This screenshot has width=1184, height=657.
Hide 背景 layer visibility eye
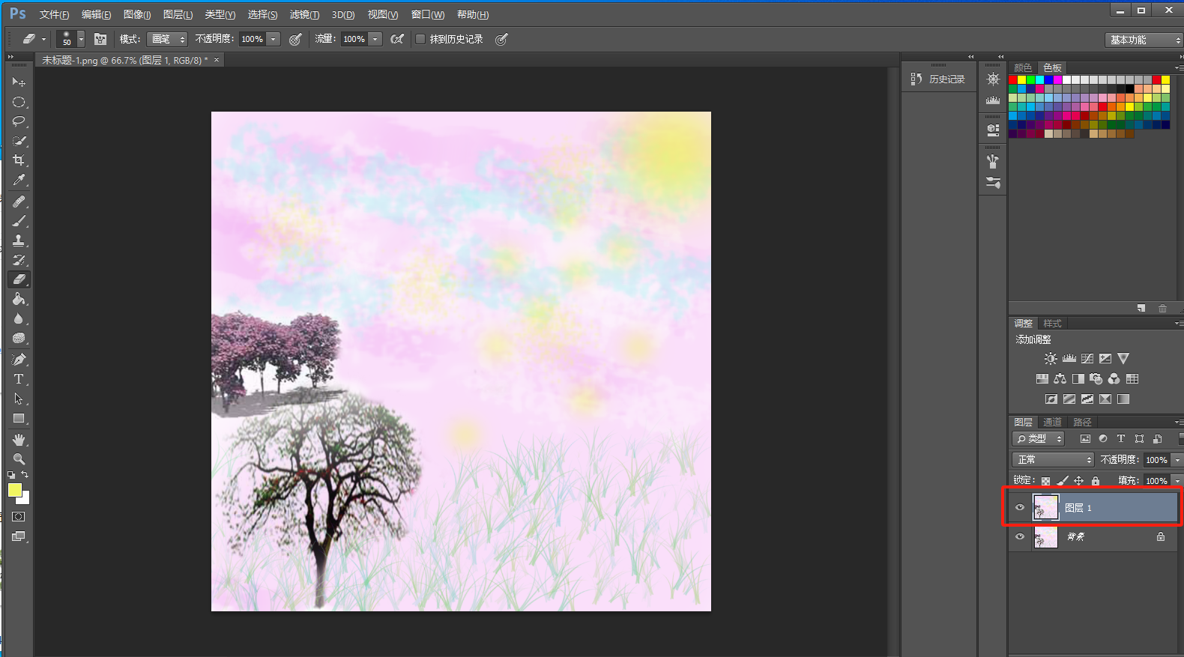[x=1020, y=536]
